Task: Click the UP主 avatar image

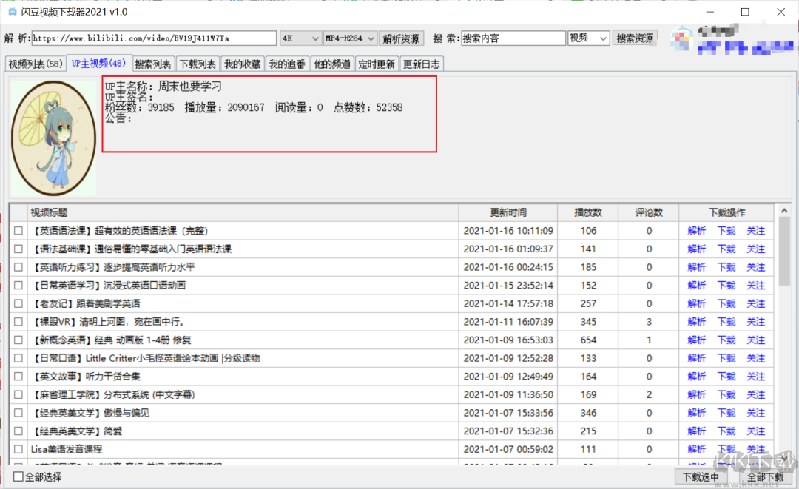Action: (x=54, y=138)
